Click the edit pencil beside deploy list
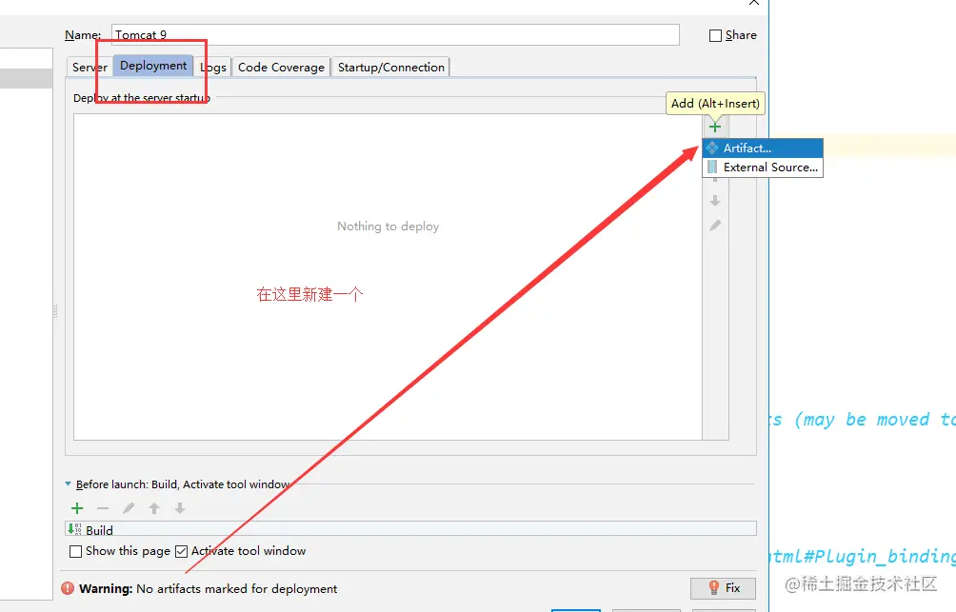 click(714, 226)
